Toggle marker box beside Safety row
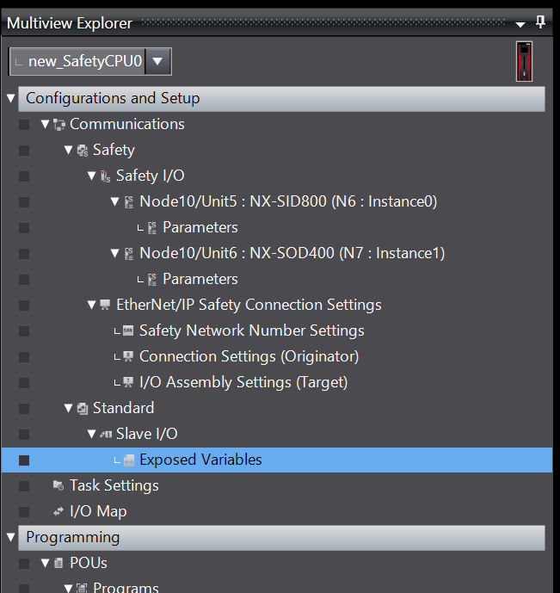The image size is (560, 593). 24,151
